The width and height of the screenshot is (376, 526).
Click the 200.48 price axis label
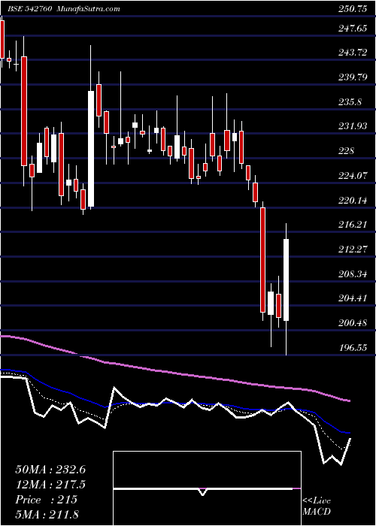click(353, 323)
